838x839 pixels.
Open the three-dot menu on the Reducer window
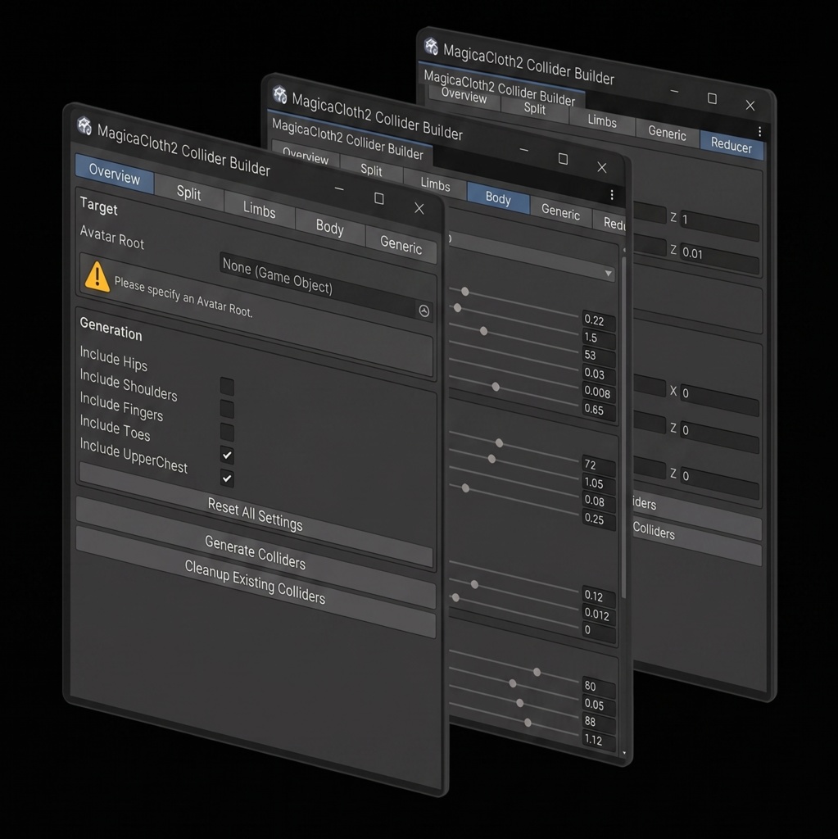(x=759, y=131)
